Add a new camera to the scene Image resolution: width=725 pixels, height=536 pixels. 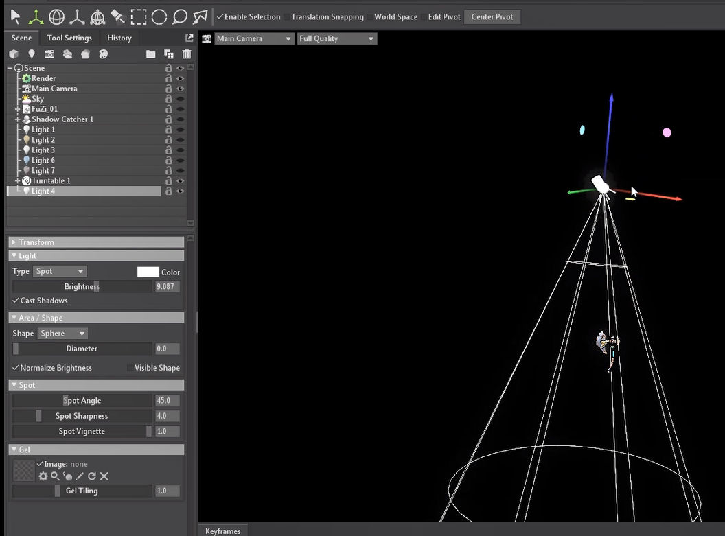pos(49,54)
